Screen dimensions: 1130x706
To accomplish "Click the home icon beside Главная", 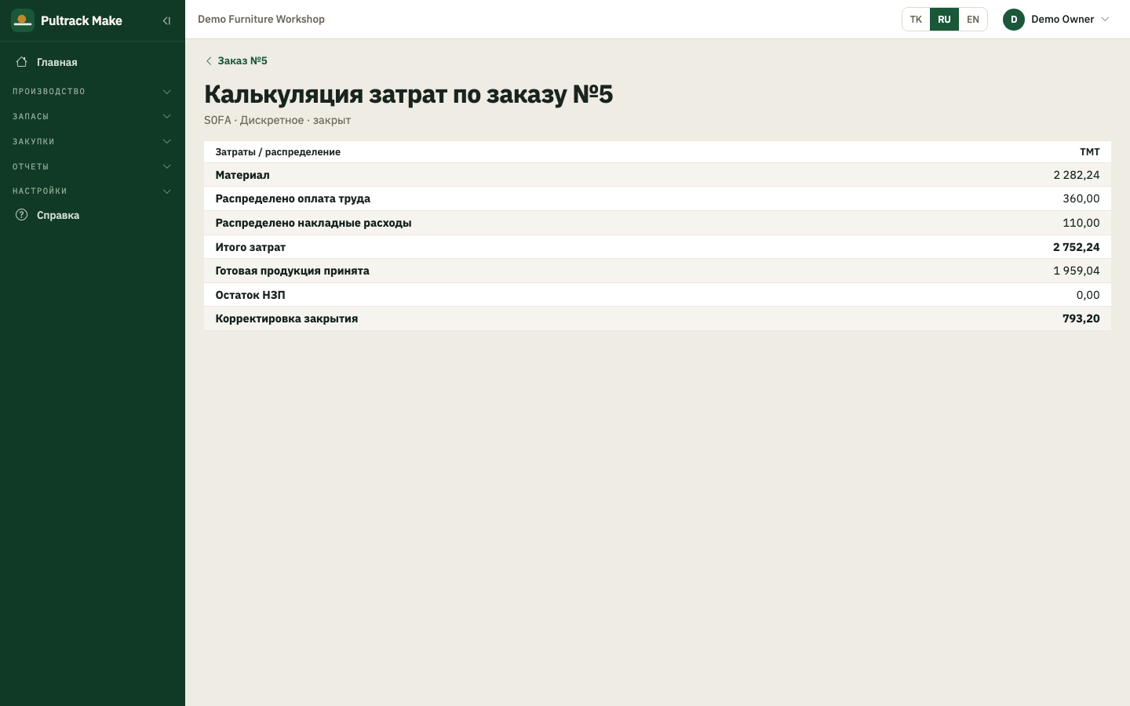I will [22, 62].
